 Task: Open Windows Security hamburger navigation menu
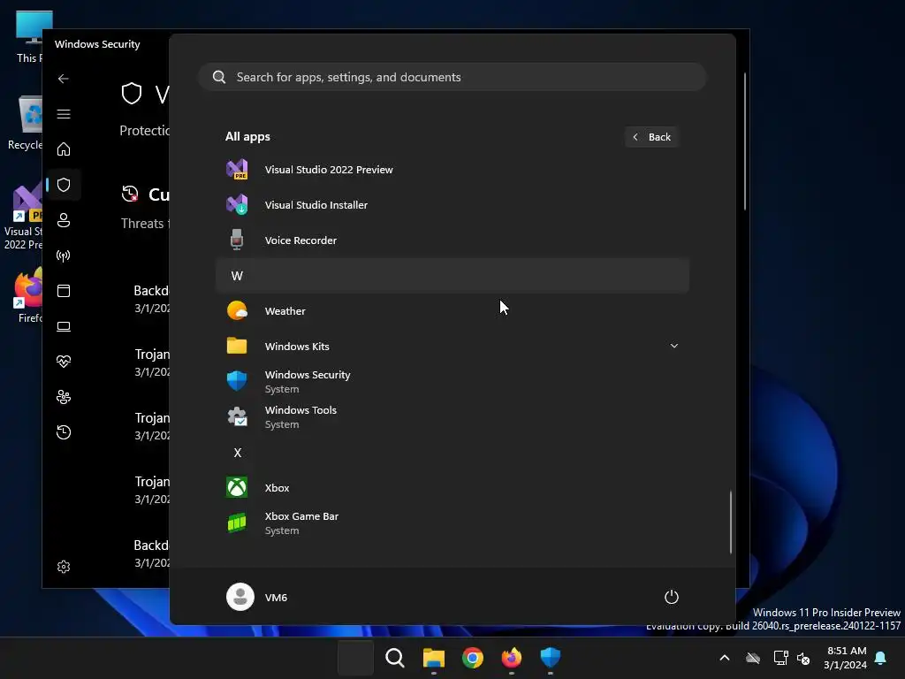64,114
